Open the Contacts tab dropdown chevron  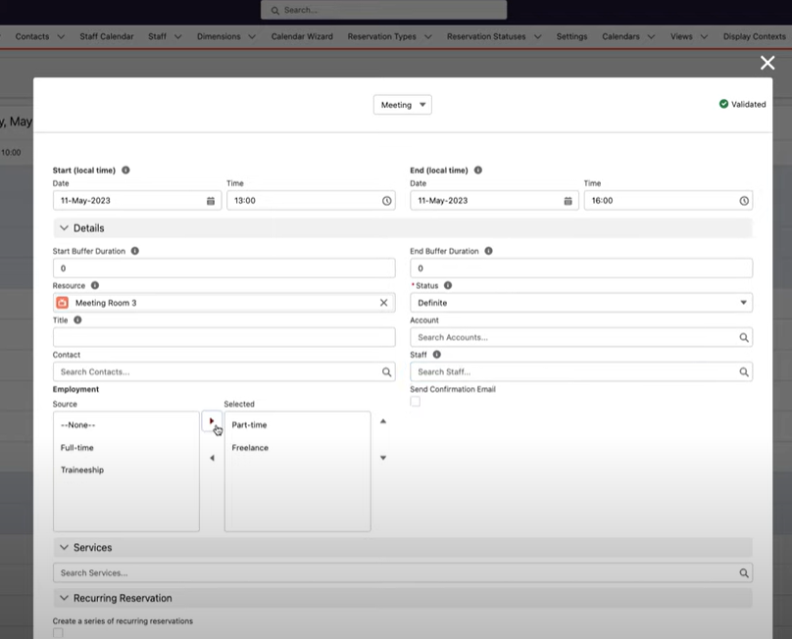click(61, 36)
